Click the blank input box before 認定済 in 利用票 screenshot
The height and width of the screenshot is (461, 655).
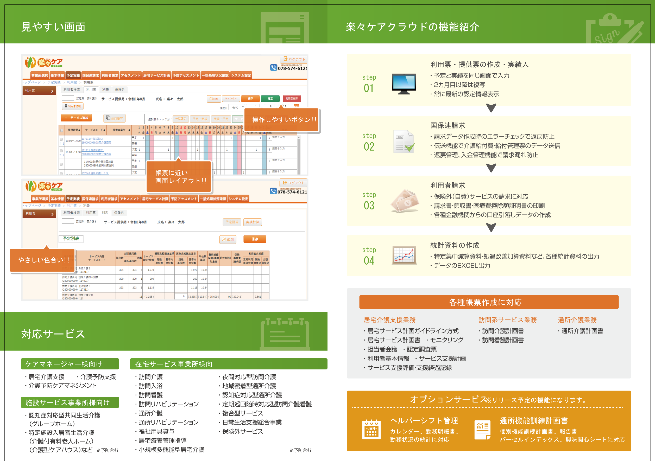click(68, 98)
